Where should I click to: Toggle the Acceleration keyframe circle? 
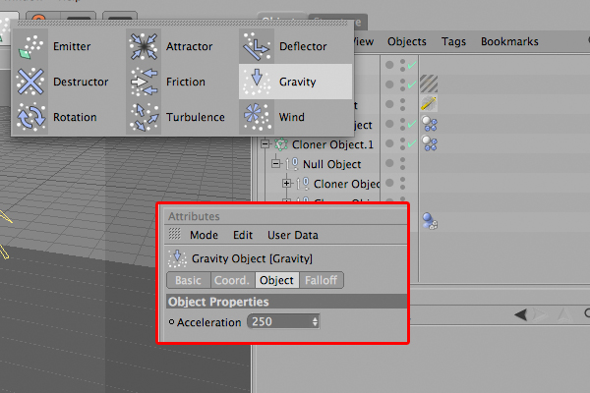(x=171, y=322)
